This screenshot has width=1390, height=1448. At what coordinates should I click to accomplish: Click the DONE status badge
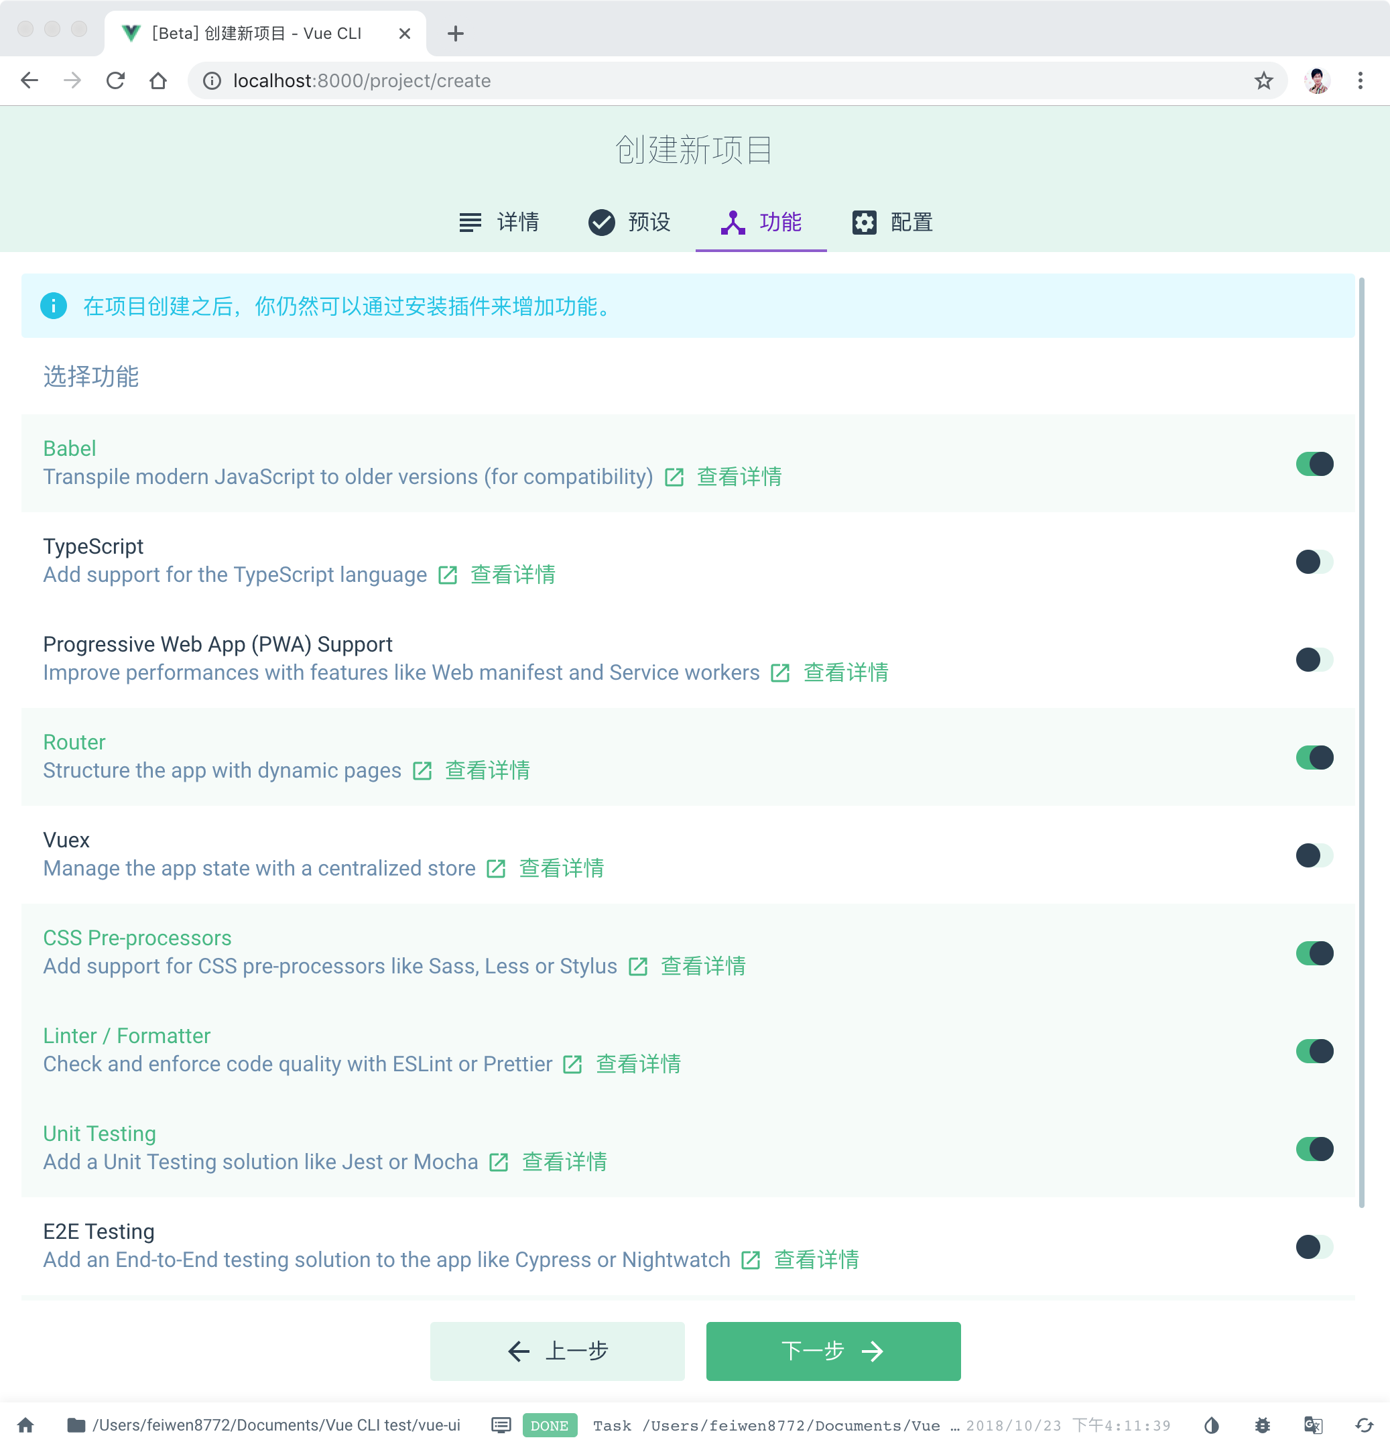[550, 1425]
